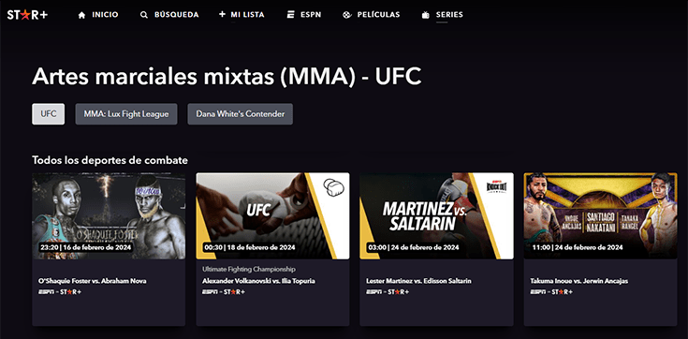Select the UFC filter button
Screen dimensions: 688x339
49,114
